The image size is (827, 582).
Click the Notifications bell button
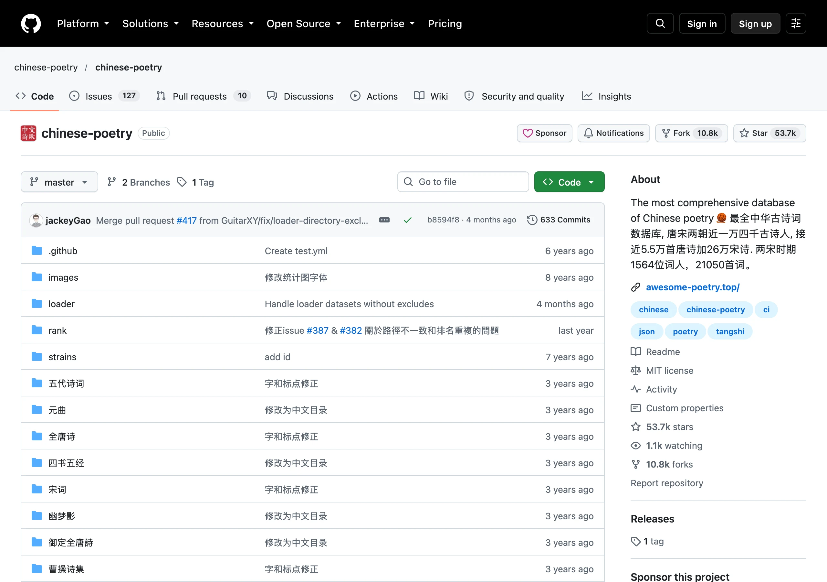(x=613, y=133)
